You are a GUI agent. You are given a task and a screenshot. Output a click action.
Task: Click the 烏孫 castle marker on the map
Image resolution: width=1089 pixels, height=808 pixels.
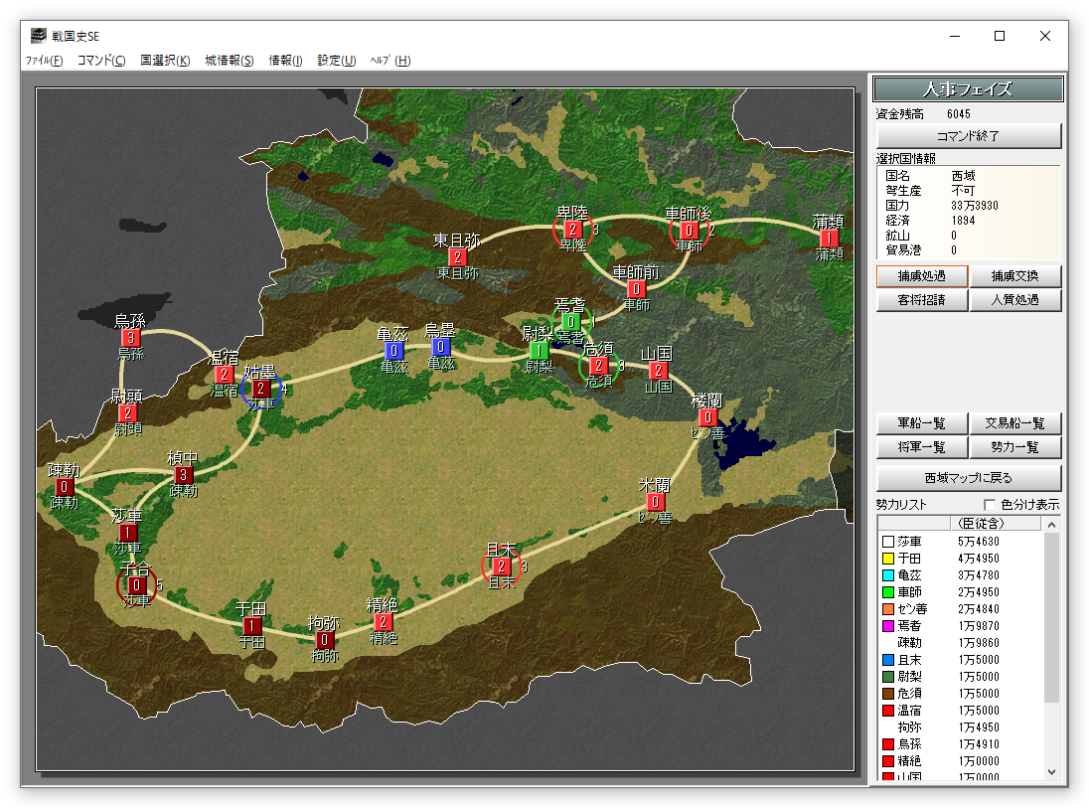coord(130,338)
